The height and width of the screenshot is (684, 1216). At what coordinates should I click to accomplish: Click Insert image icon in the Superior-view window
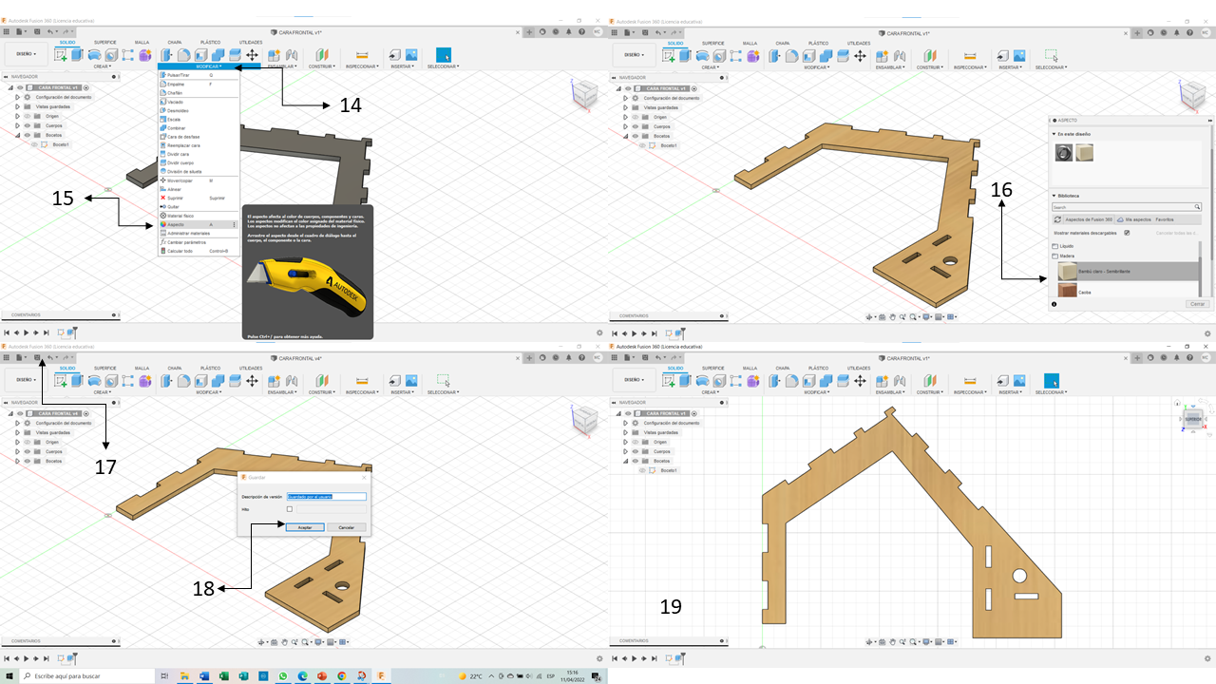point(1019,381)
